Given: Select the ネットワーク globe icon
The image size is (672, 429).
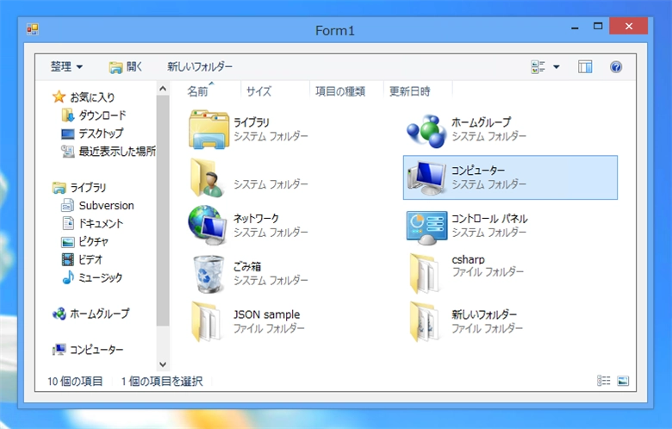Looking at the screenshot, I should pos(208,225).
